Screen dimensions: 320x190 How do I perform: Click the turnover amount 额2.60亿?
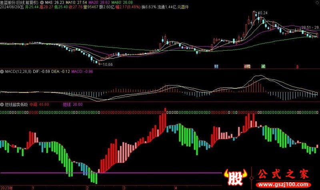coord(107,7)
